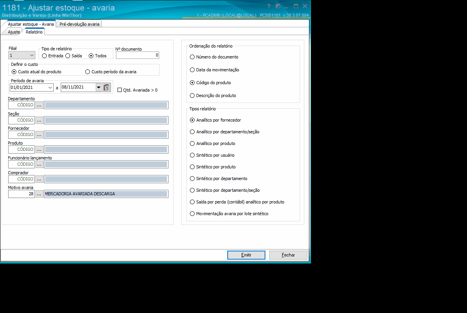Click 1 - PCADMIN (LOCAL@LOCAL) user text

[226, 15]
